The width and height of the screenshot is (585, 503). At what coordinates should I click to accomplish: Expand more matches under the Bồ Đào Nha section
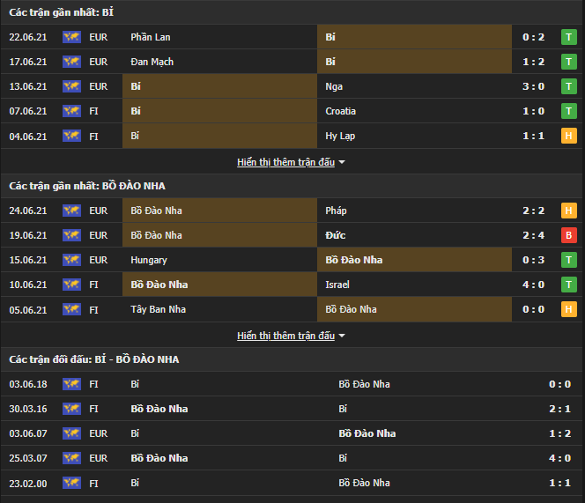291,336
